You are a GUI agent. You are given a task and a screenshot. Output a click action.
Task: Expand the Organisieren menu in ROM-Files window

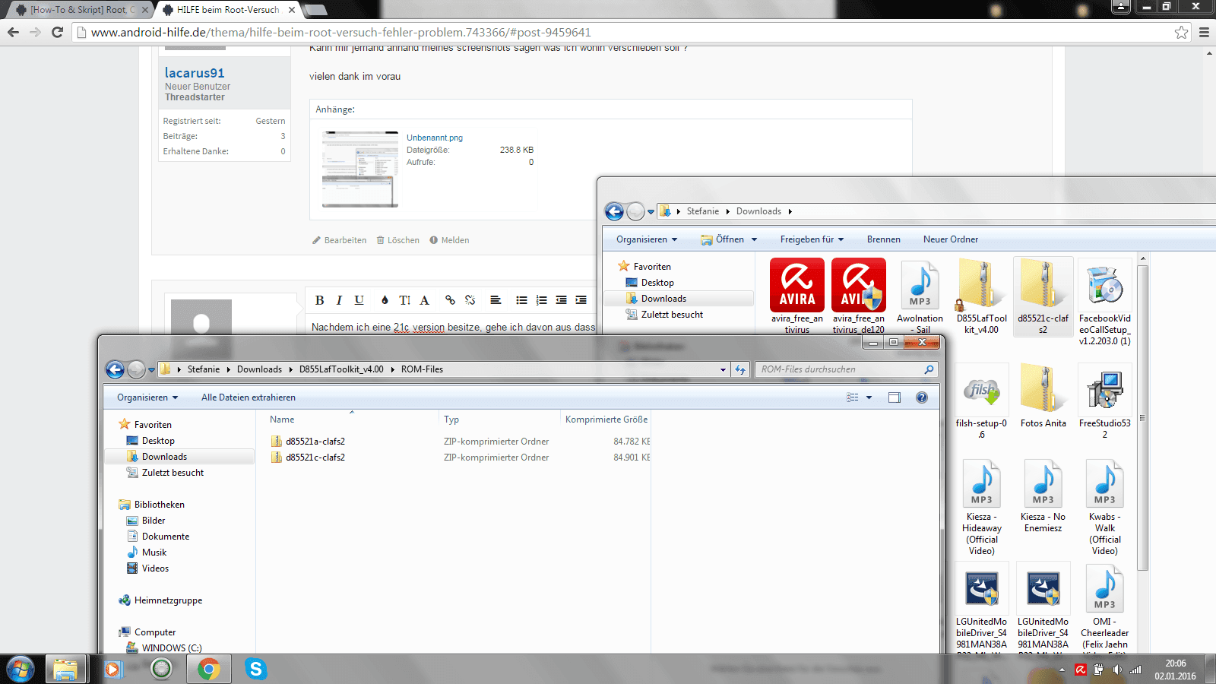coord(147,397)
